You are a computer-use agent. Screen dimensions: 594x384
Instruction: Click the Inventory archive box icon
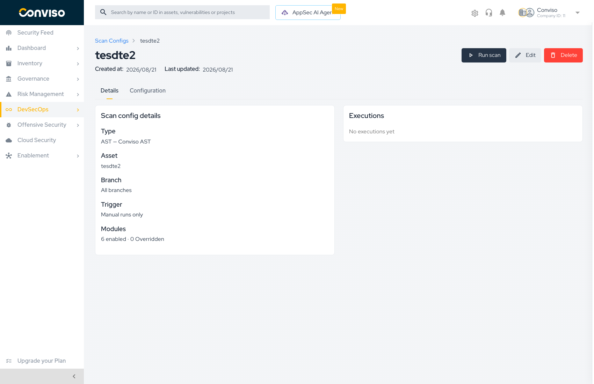9,63
